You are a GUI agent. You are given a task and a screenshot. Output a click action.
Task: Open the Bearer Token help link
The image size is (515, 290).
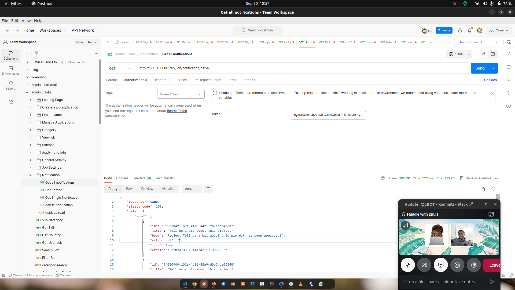(x=177, y=111)
